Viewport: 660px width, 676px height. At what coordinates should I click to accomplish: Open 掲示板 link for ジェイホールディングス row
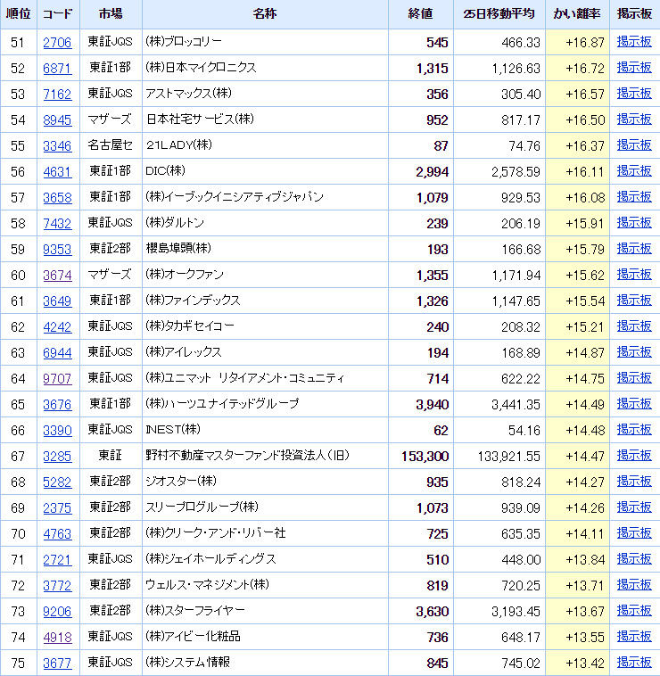point(634,559)
